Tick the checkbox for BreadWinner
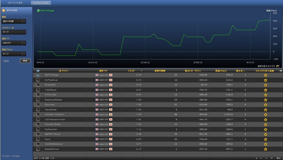 pyautogui.click(x=38, y=149)
